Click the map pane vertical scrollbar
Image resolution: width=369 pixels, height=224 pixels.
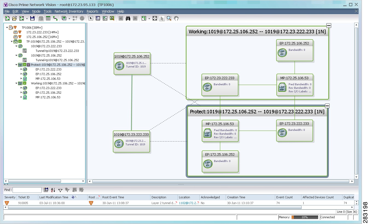pos(356,101)
